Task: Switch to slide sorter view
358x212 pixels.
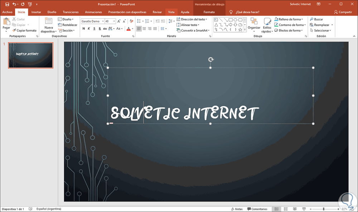Action: point(286,209)
